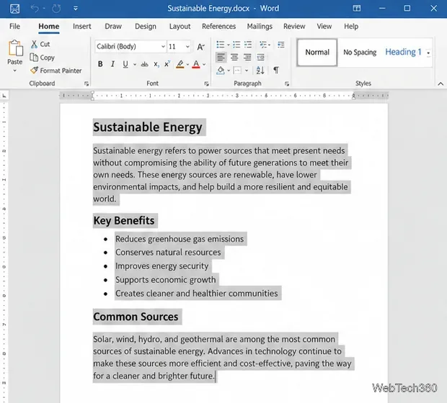This screenshot has height=403, width=447.
Task: Toggle Italic formatting on selection
Action: (x=113, y=64)
